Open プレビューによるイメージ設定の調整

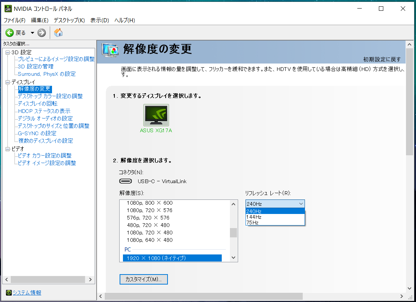[x=56, y=59]
